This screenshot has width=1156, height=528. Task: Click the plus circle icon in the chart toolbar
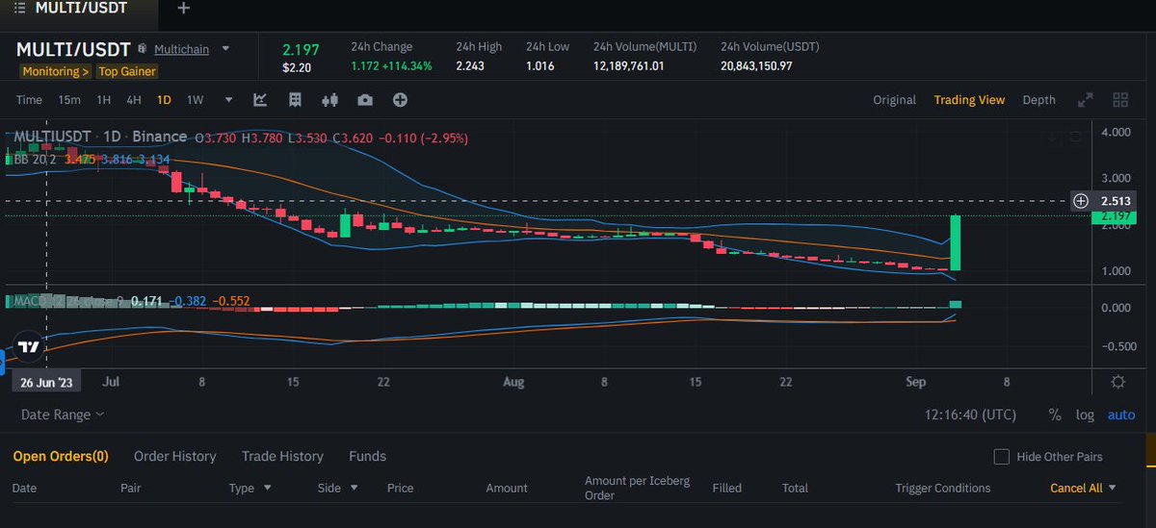click(400, 100)
